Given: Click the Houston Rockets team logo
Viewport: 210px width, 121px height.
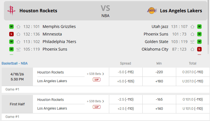Looking at the screenshot, I should pos(11,11).
